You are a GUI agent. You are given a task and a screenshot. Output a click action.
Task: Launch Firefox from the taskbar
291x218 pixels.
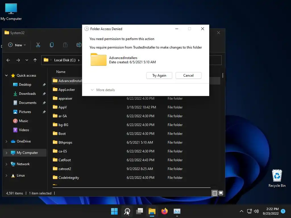pyautogui.click(x=165, y=211)
